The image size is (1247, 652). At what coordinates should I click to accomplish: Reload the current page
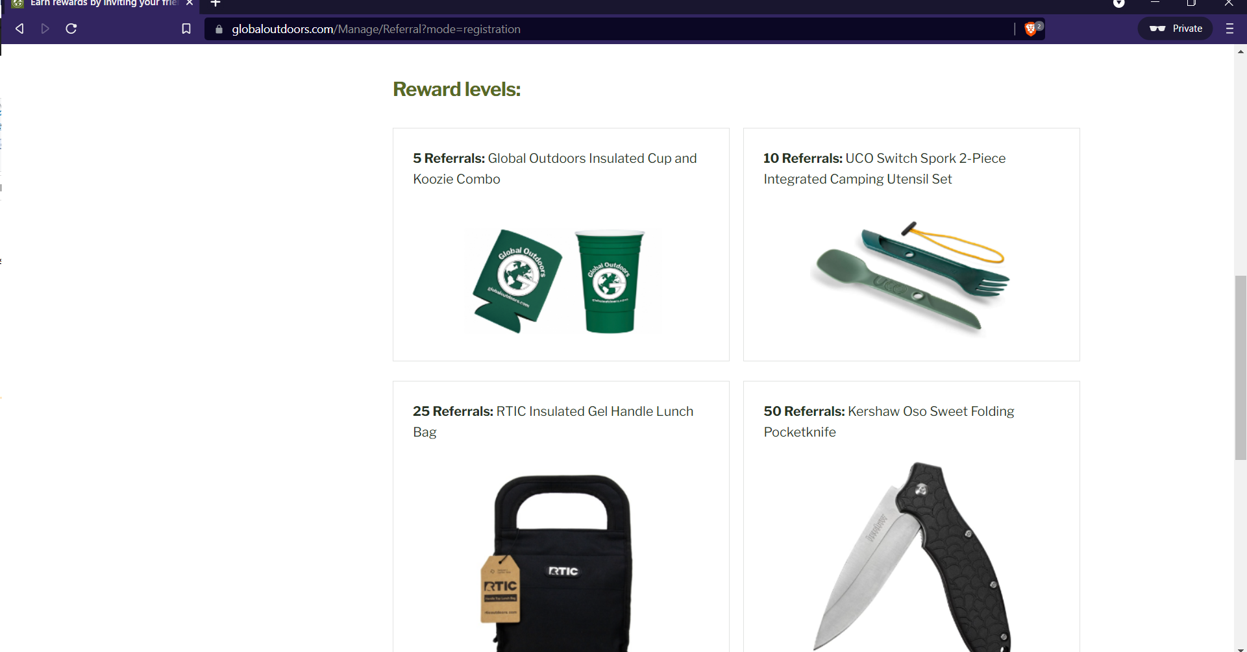pos(71,29)
